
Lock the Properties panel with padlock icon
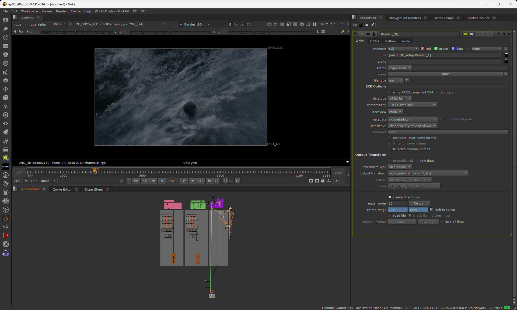[361, 25]
